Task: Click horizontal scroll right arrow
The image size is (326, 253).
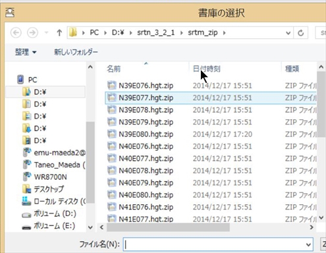Action: point(312,227)
